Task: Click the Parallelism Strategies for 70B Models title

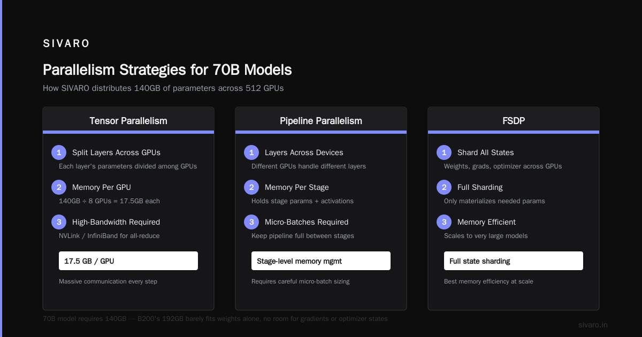Action: point(167,70)
